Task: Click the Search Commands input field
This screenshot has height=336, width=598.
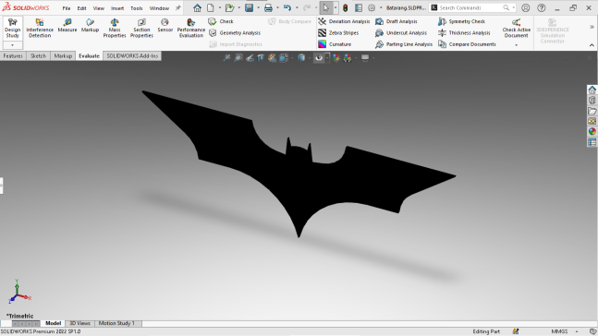Action: [470, 7]
